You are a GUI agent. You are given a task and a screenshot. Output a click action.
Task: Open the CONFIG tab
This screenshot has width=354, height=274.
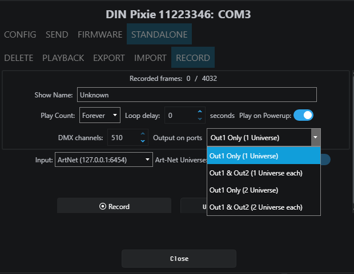[20, 35]
